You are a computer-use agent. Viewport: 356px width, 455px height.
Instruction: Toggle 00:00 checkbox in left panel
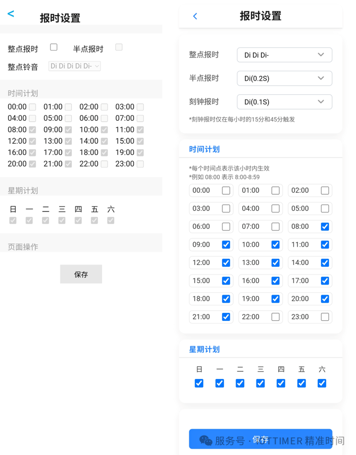(x=32, y=107)
